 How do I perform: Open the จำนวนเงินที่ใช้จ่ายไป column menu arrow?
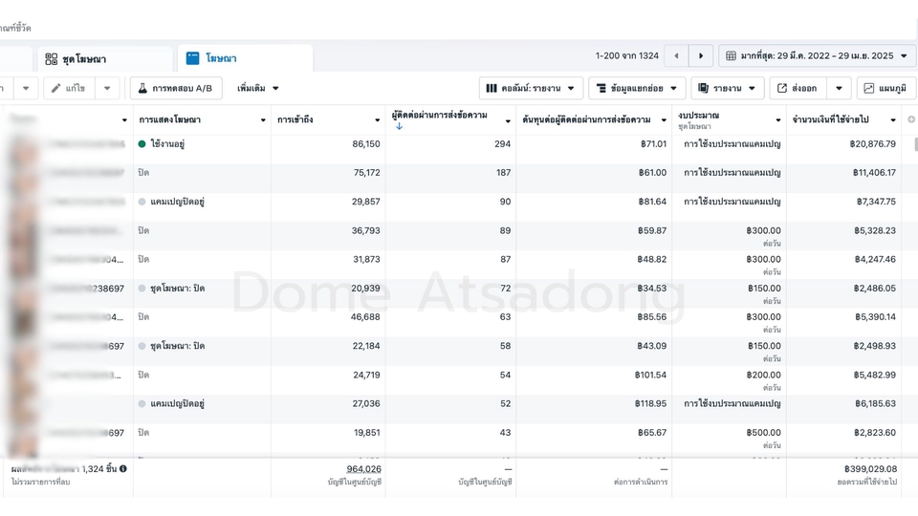click(893, 120)
